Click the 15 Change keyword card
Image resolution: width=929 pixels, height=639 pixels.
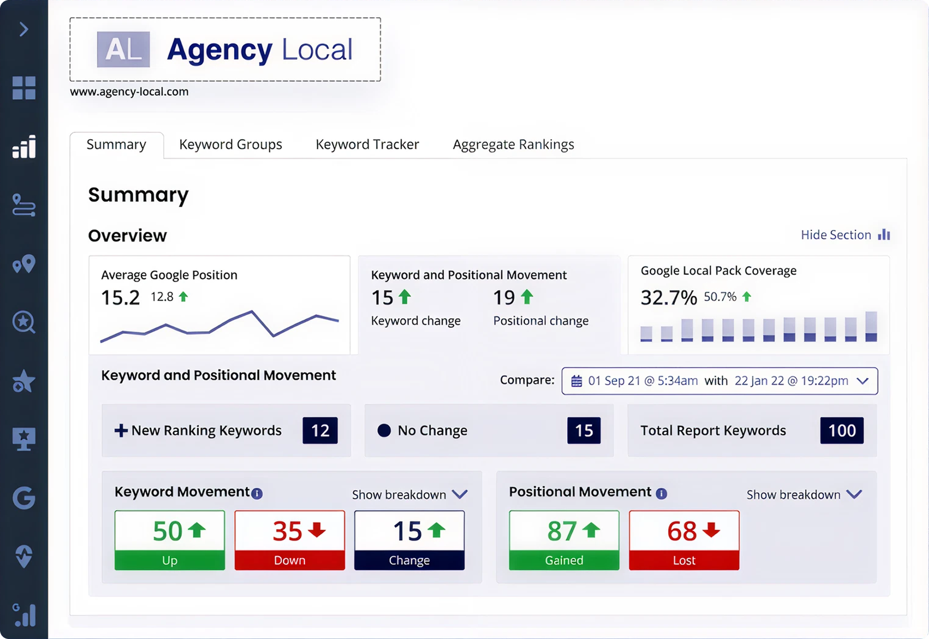pyautogui.click(x=409, y=540)
